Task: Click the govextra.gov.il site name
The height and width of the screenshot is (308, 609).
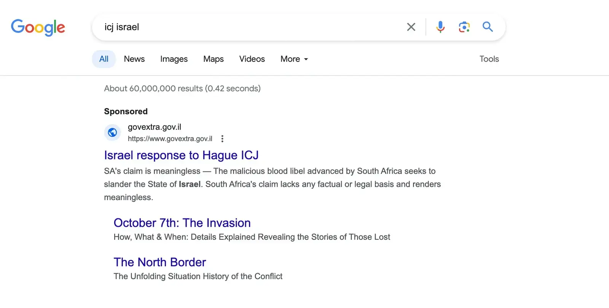Action: (x=154, y=127)
